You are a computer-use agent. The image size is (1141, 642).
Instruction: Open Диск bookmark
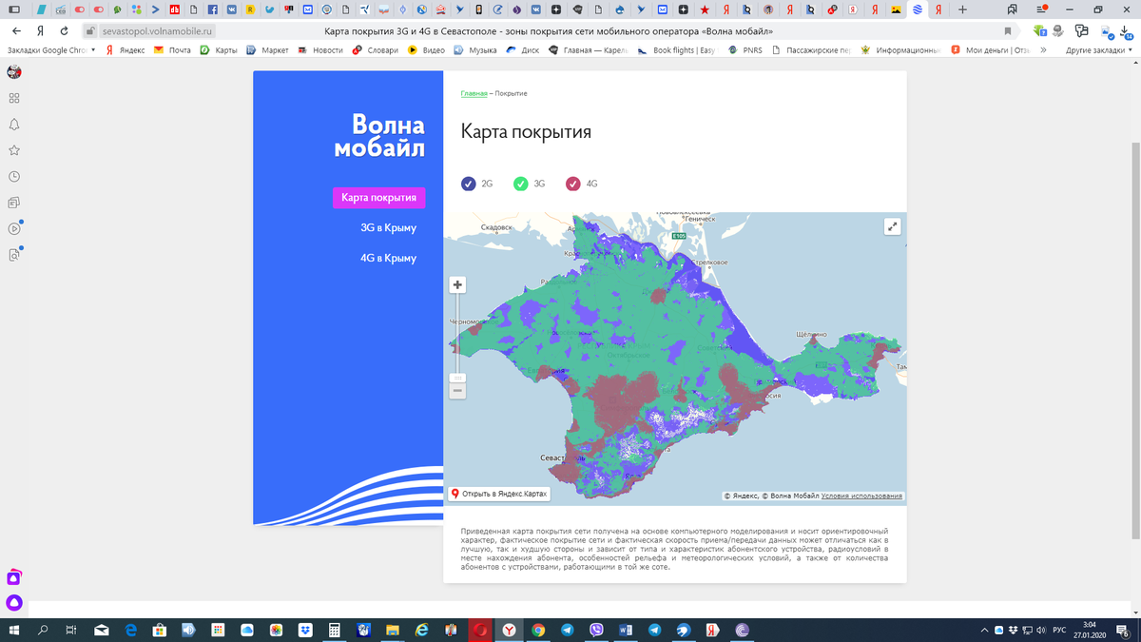[522, 49]
